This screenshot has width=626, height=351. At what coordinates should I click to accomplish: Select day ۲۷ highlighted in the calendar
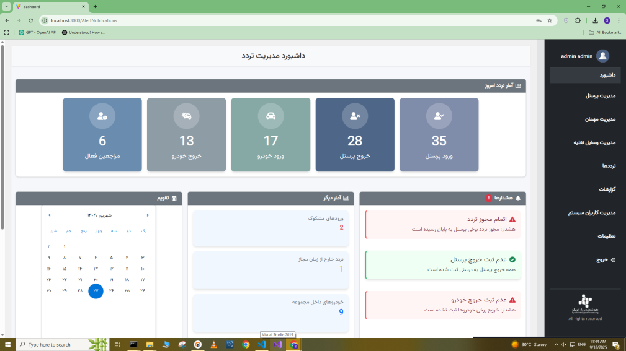coord(96,291)
